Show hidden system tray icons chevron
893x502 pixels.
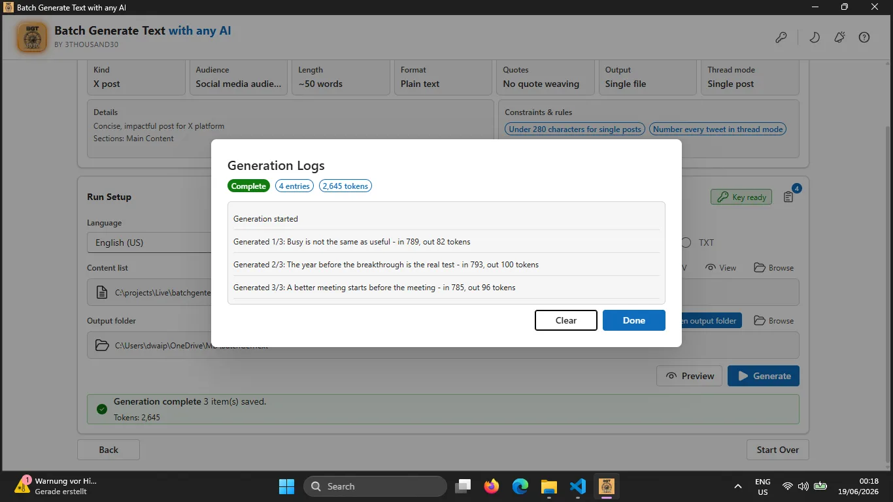coord(738,486)
